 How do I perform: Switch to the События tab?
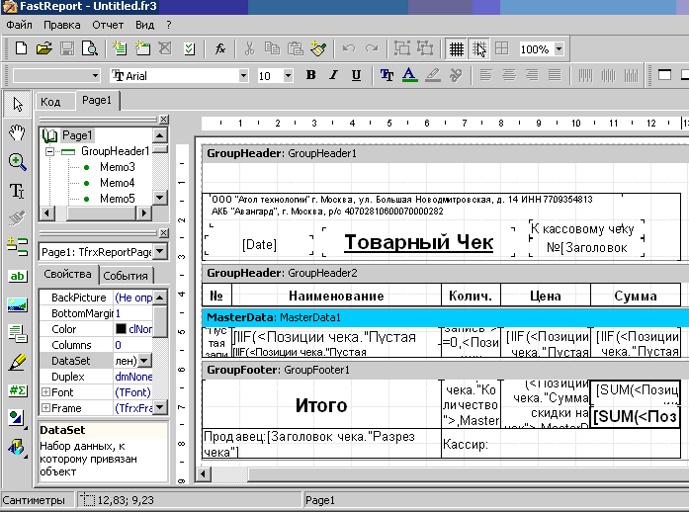(x=126, y=276)
